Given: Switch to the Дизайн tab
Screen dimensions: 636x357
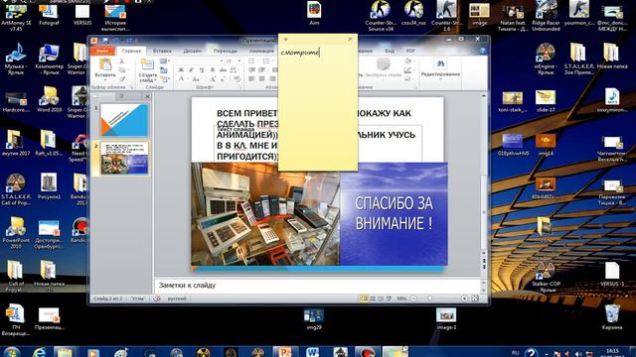Looking at the screenshot, I should point(192,51).
